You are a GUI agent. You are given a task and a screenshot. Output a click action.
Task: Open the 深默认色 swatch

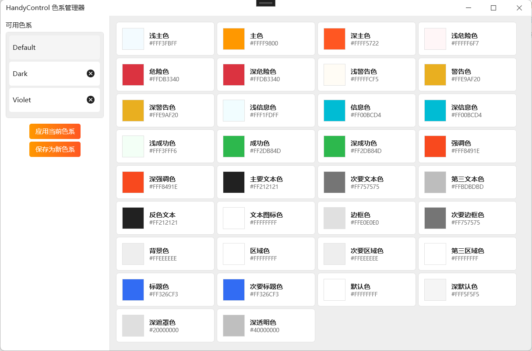pos(435,290)
